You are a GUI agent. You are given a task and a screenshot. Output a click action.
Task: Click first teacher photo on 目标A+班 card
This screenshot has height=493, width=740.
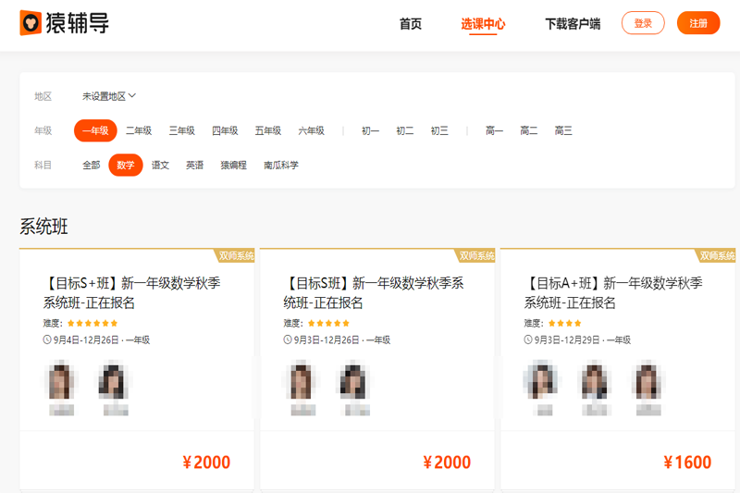pos(539,381)
